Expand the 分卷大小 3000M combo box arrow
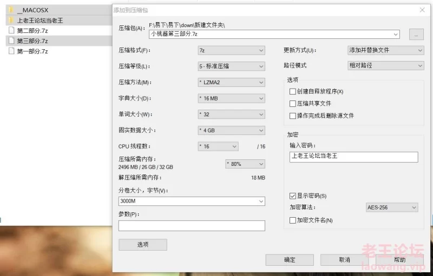This screenshot has width=433, height=276. 261,201
